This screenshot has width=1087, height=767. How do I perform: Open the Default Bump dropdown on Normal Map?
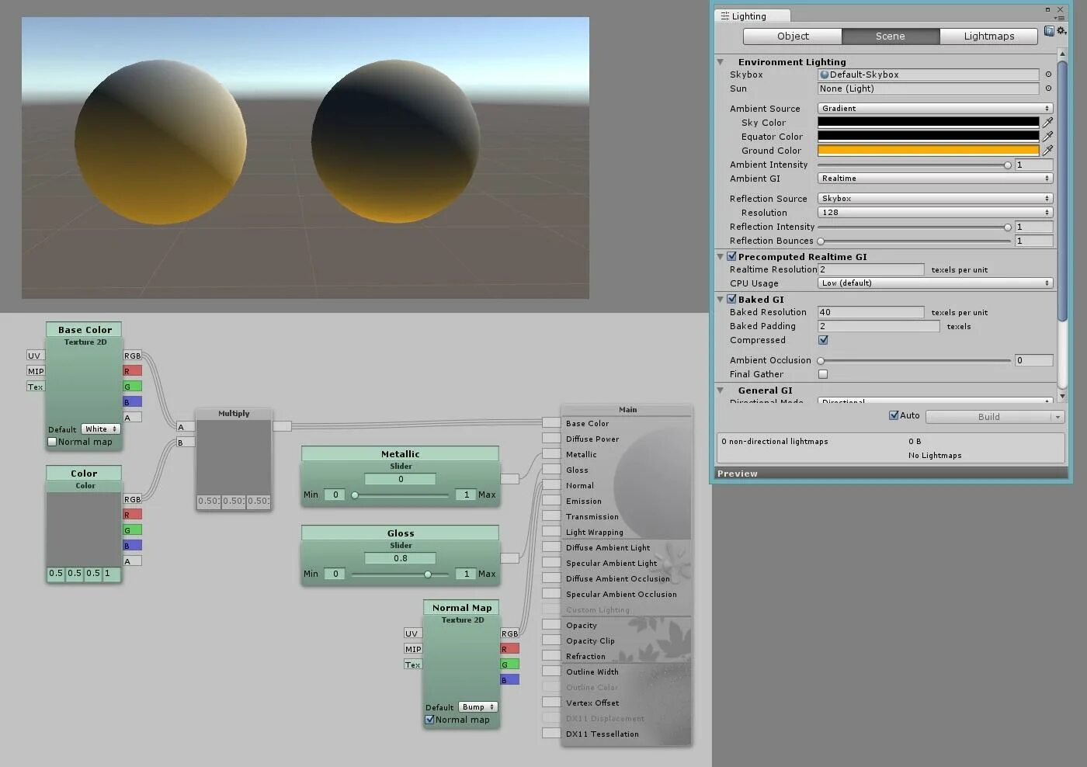478,707
